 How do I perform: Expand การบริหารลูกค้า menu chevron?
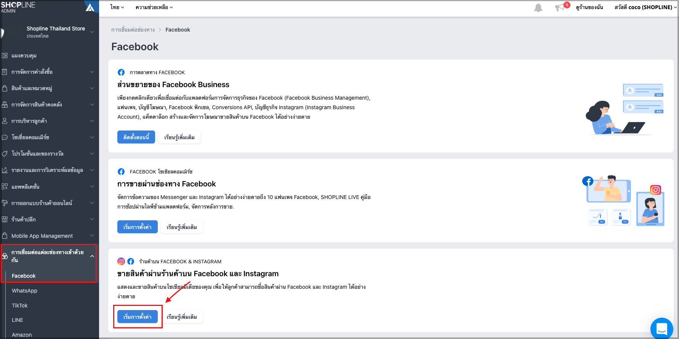tap(92, 121)
